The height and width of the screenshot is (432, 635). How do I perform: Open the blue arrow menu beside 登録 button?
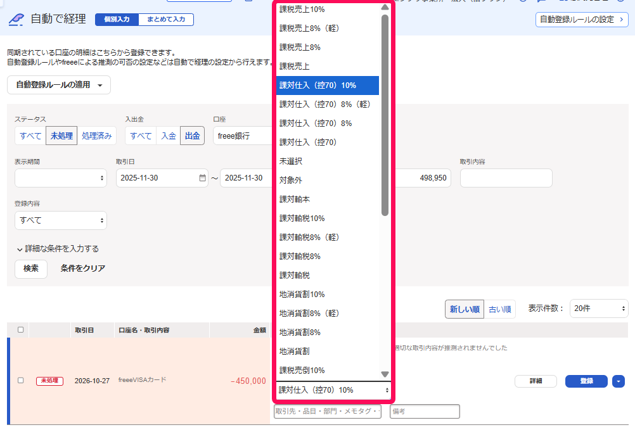click(x=619, y=381)
